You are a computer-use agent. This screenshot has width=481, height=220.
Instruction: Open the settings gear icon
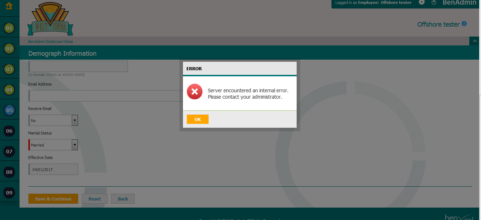422,2
